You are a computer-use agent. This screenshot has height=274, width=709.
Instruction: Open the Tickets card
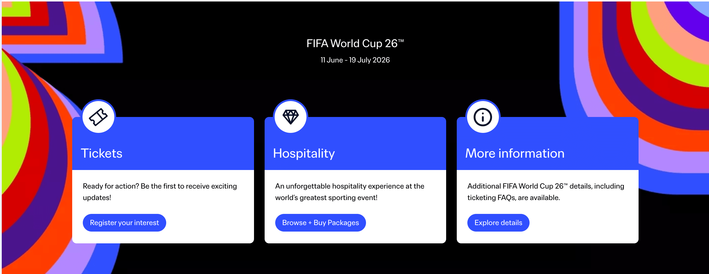tap(102, 153)
